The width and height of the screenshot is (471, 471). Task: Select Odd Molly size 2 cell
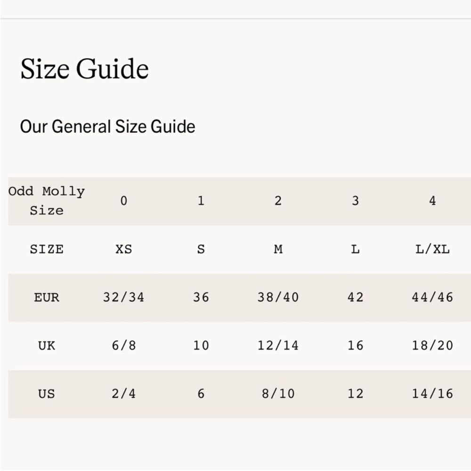[x=278, y=201]
